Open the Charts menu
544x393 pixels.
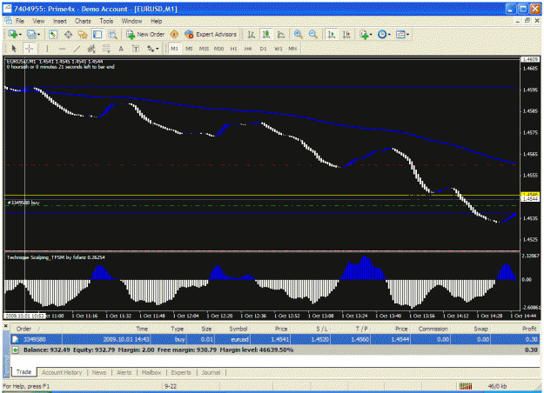pyautogui.click(x=83, y=21)
